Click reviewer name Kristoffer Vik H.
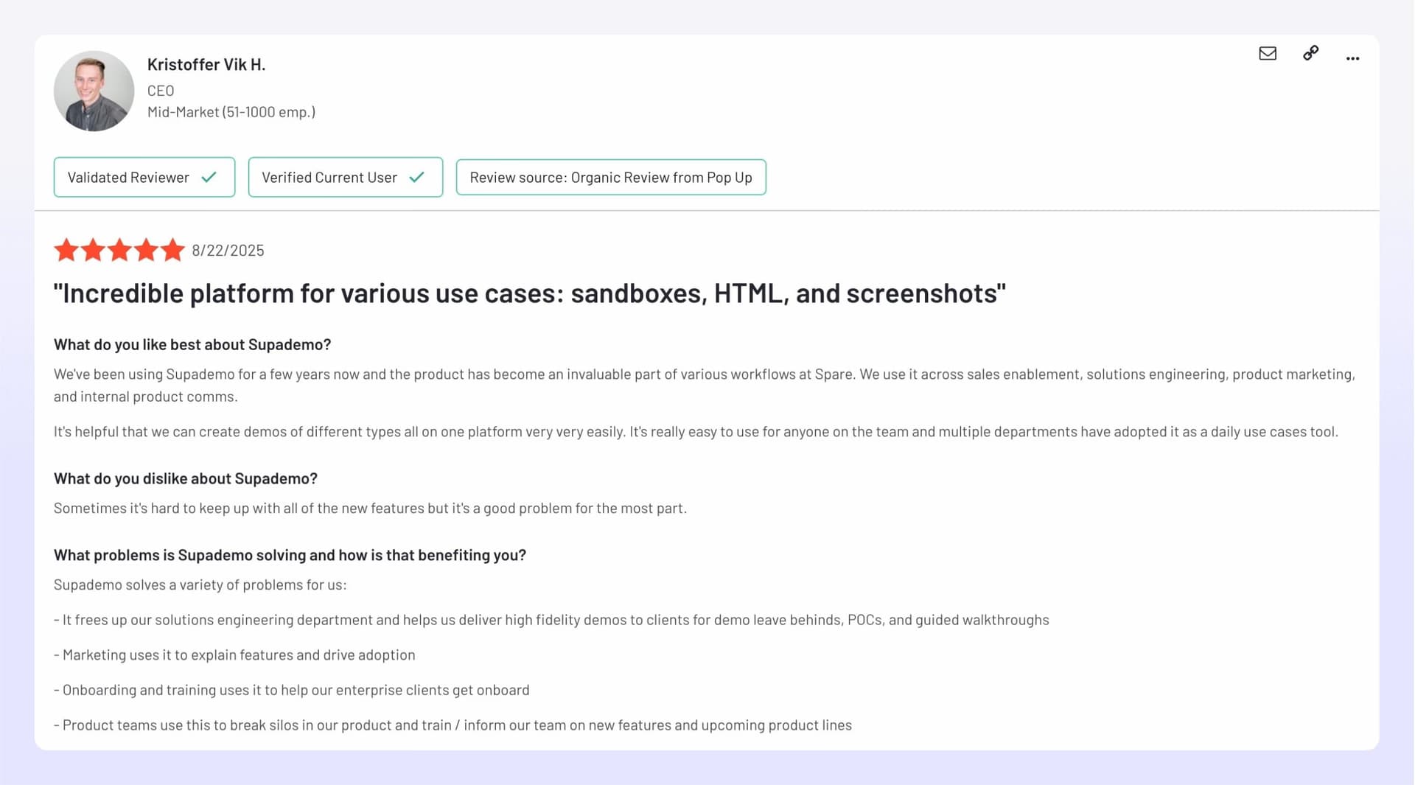The width and height of the screenshot is (1415, 785). coord(206,65)
